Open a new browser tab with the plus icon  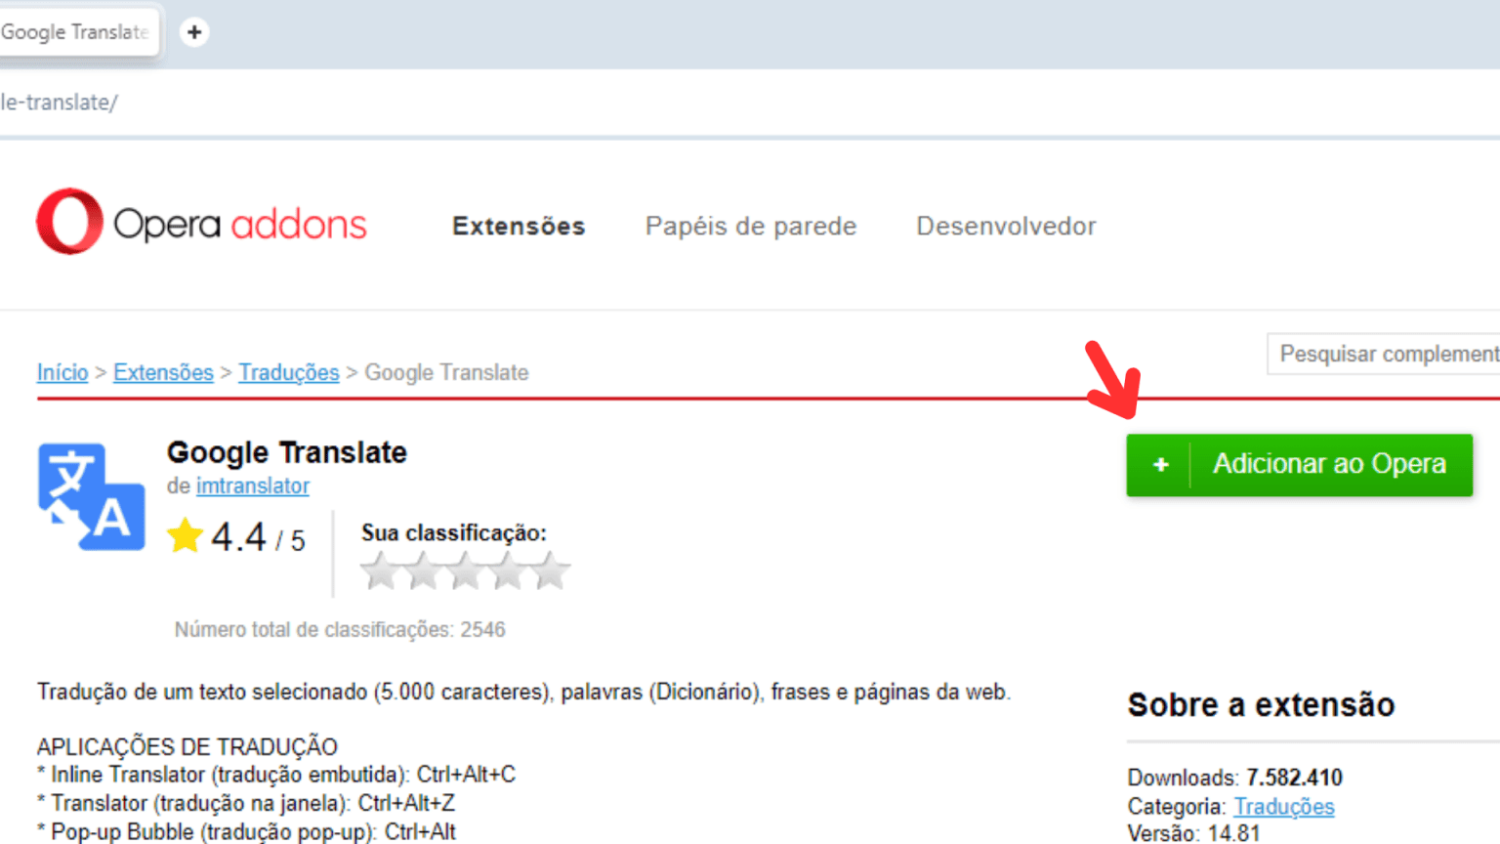point(194,31)
